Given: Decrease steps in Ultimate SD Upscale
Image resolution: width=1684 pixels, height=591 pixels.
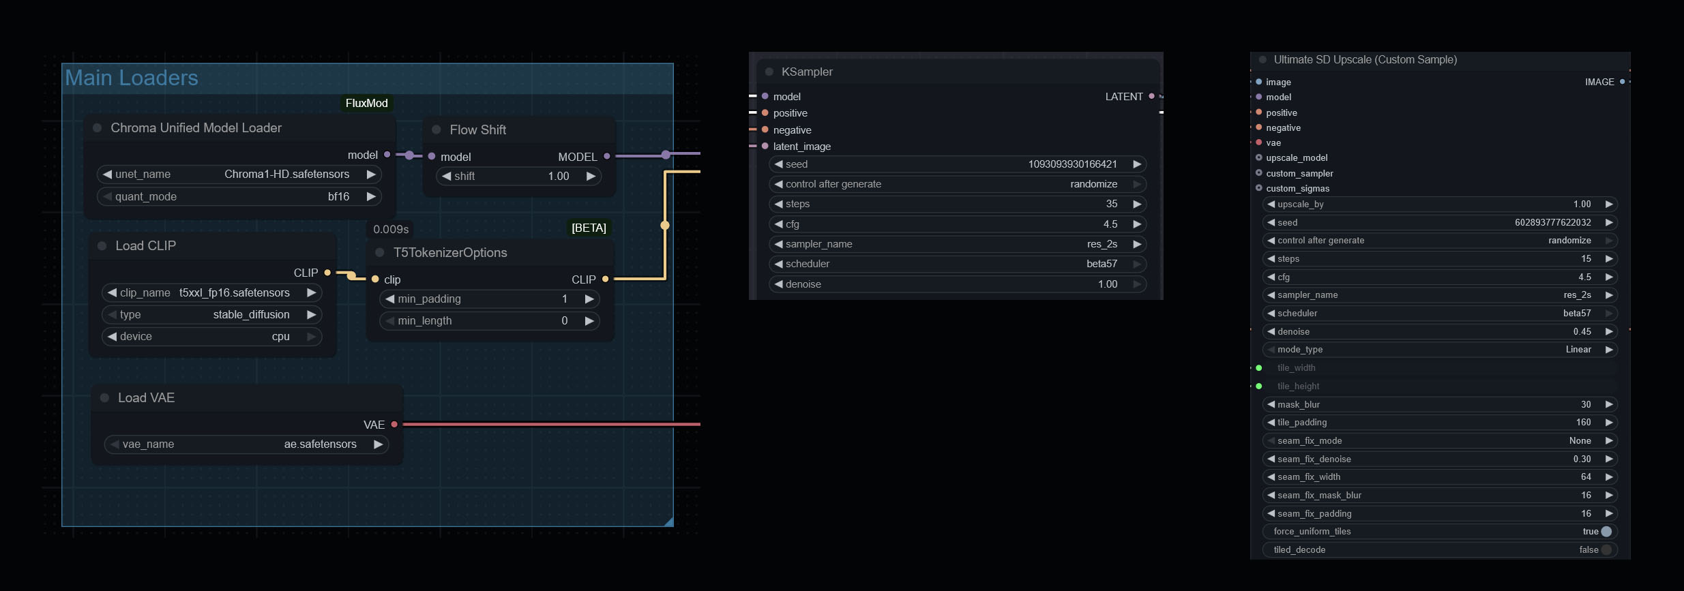Looking at the screenshot, I should click(1271, 259).
